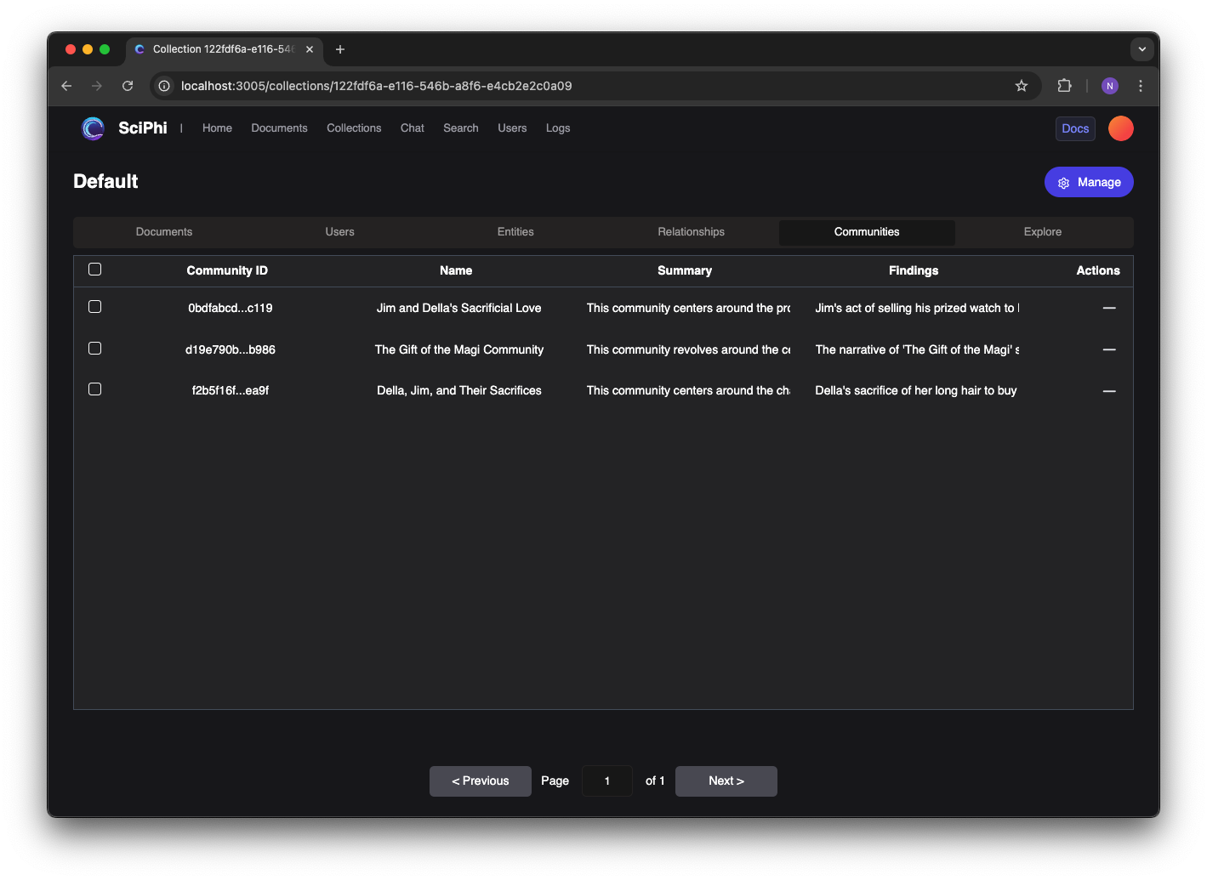
Task: Click name Jim and Della's Sacrificial Love
Action: (x=459, y=308)
